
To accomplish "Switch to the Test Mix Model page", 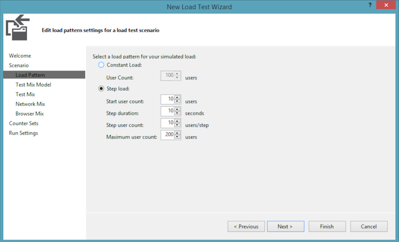I will pos(33,85).
